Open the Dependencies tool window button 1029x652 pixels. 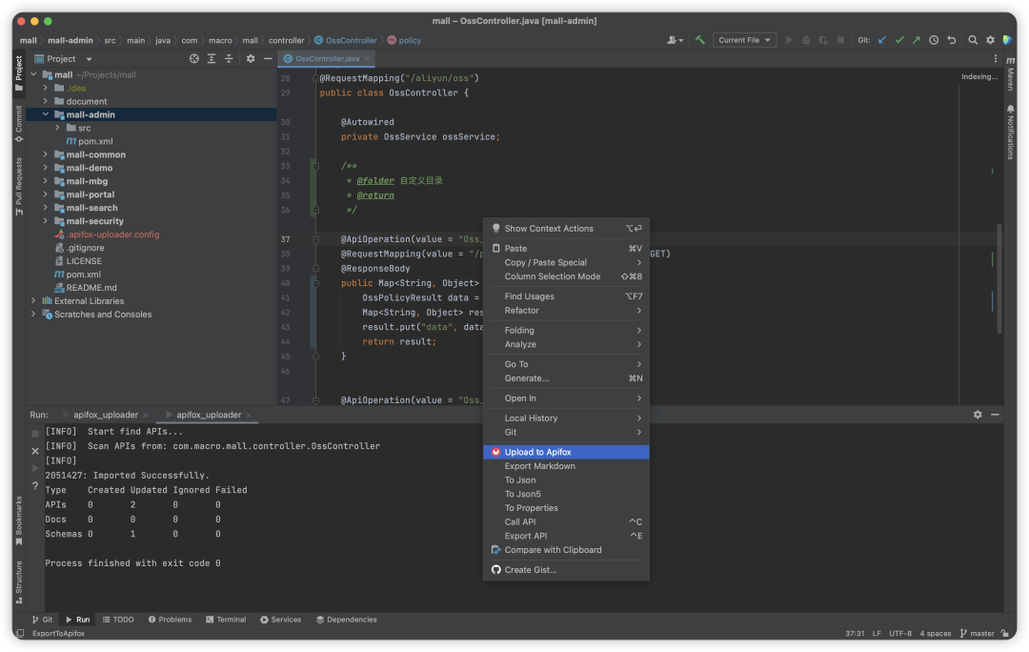[x=347, y=620]
